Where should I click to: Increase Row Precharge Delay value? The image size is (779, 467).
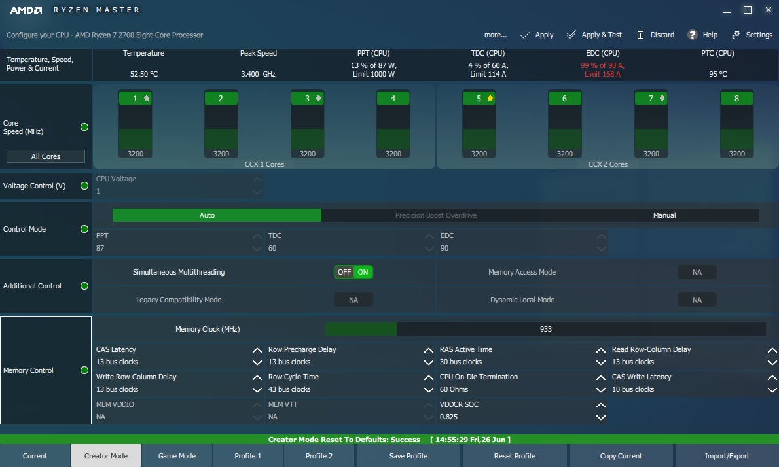point(429,350)
